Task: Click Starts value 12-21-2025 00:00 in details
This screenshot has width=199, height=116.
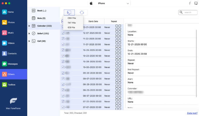Action: [x=137, y=44]
